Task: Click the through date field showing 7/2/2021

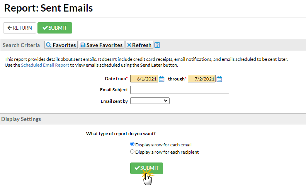Action: 202,79
